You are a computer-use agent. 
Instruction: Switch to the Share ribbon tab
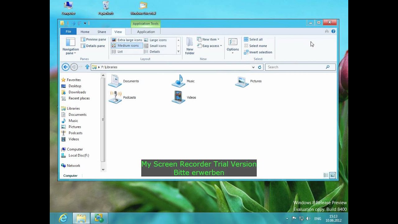(102, 32)
